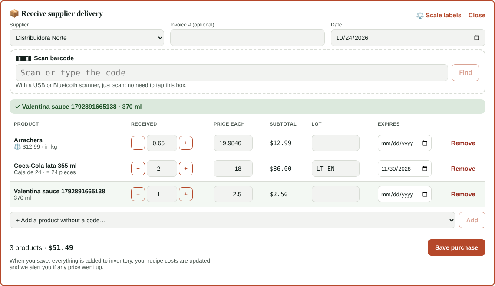Click the green Valentina sauce scan confirmation banner
The height and width of the screenshot is (286, 495).
point(247,107)
